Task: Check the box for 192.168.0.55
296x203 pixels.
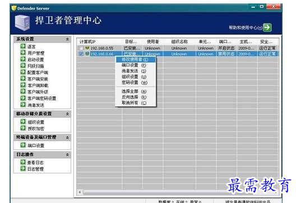Action: point(81,48)
